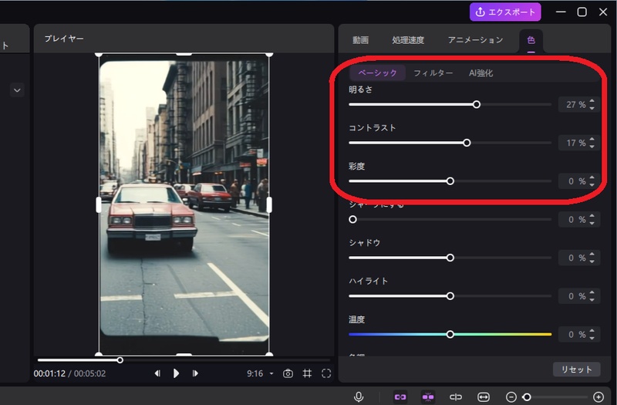Play the video preview
The image size is (617, 405).
click(176, 373)
